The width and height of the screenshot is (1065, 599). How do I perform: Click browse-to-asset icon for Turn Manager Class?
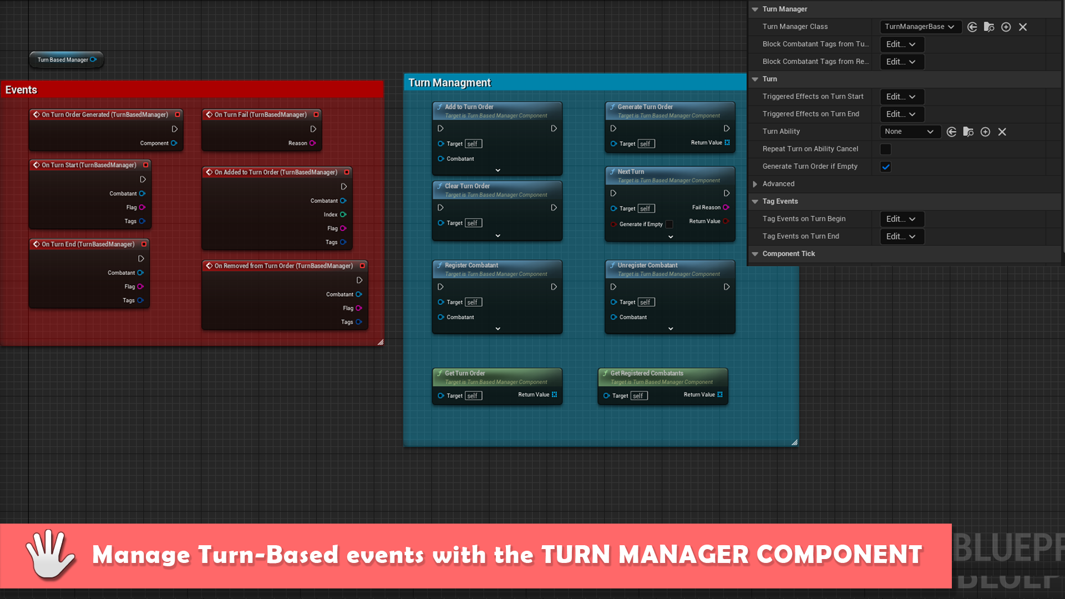(x=989, y=27)
